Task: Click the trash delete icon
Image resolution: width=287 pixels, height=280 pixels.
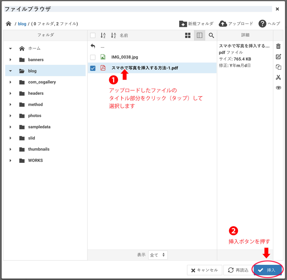Action: (278, 46)
